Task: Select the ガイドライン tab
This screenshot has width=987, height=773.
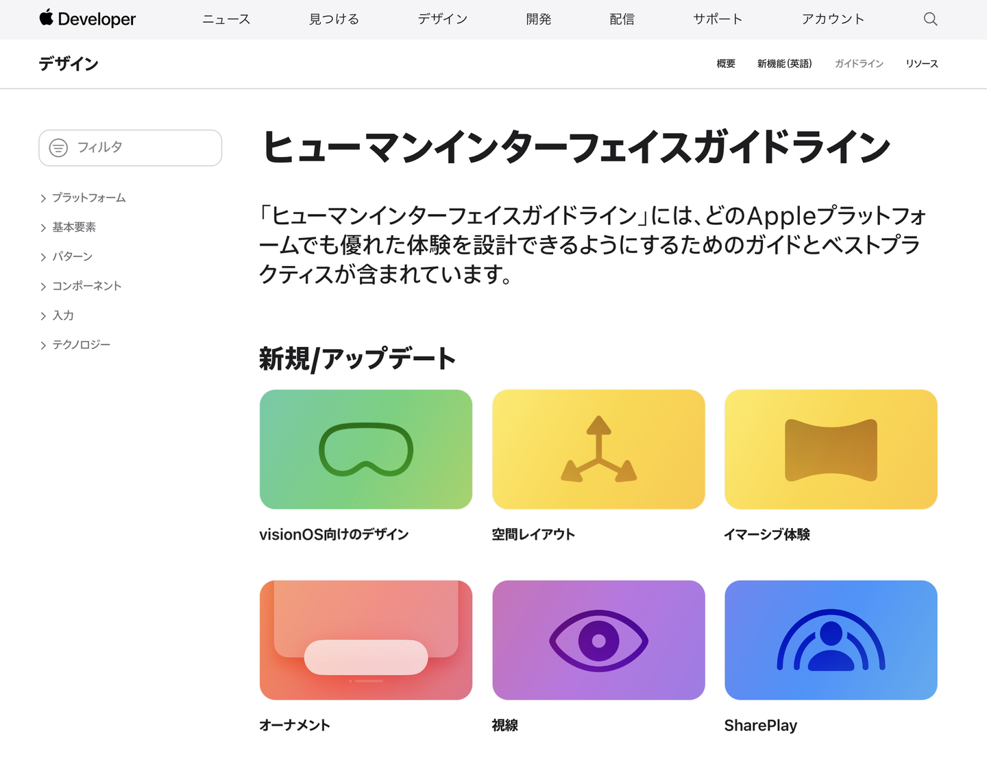Action: tap(859, 64)
